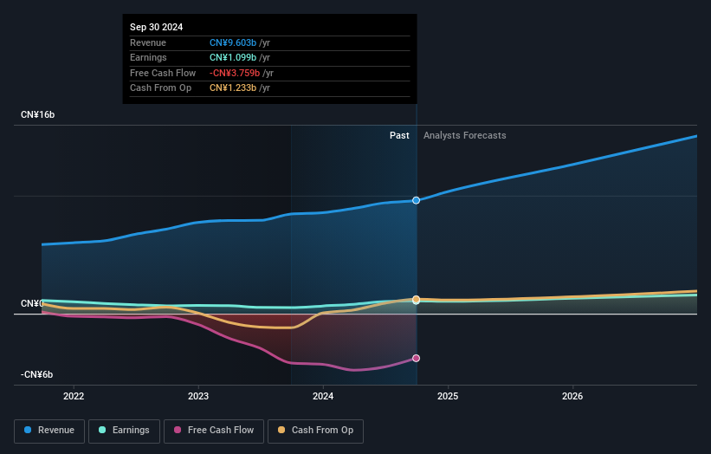This screenshot has height=454, width=711.
Task: Click the -CN¥3.759b free cash flow value
Action: 235,73
